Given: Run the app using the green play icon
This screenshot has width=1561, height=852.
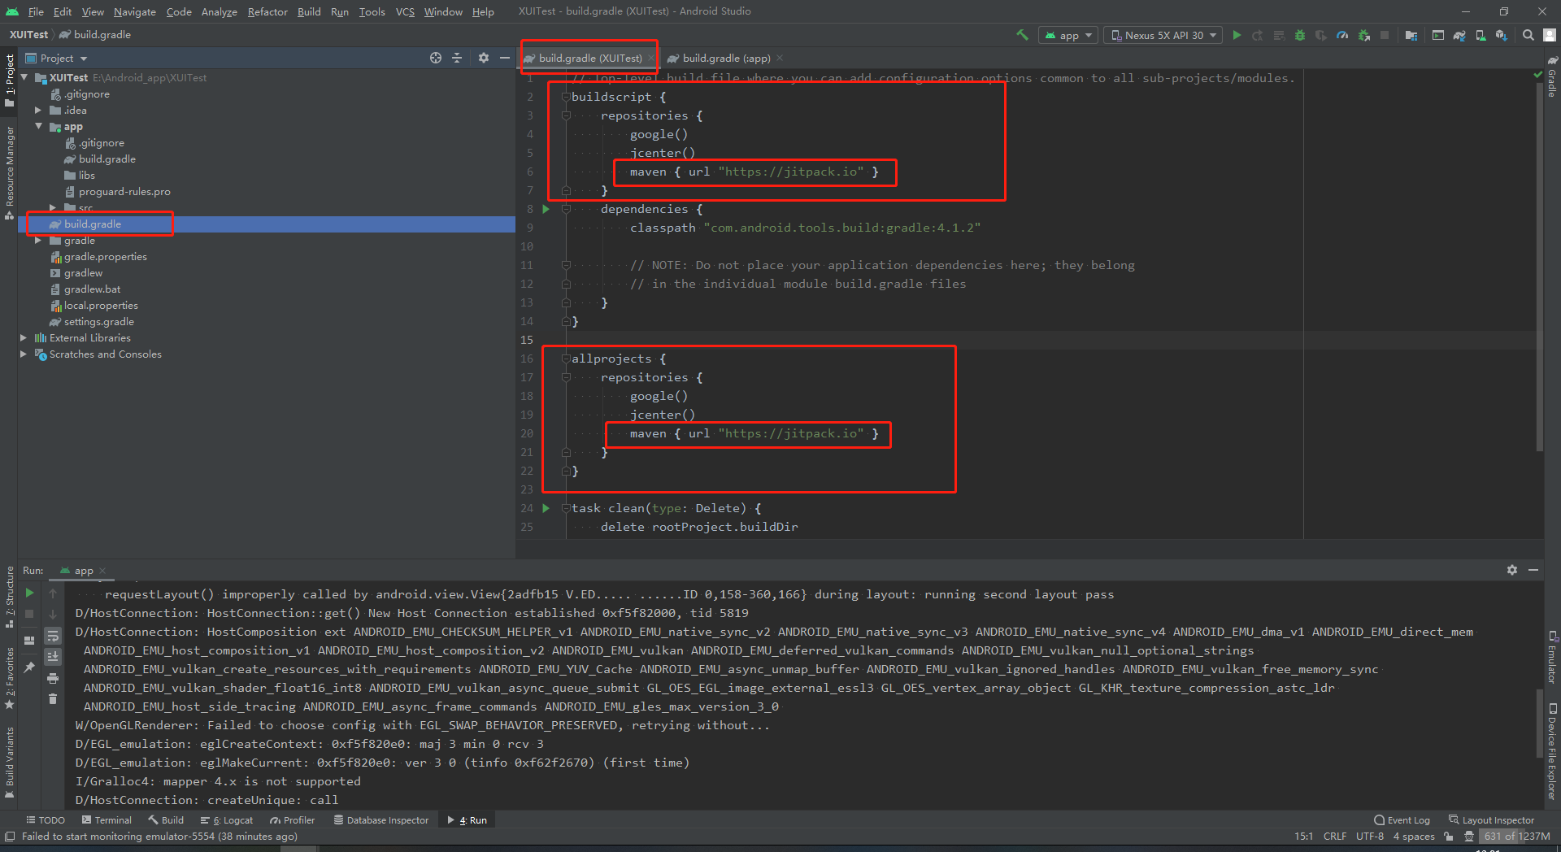Looking at the screenshot, I should pos(1237,35).
